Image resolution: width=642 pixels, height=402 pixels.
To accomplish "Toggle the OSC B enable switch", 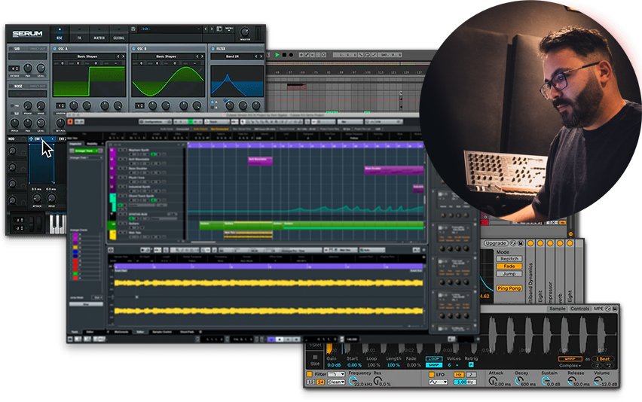I will coord(134,48).
